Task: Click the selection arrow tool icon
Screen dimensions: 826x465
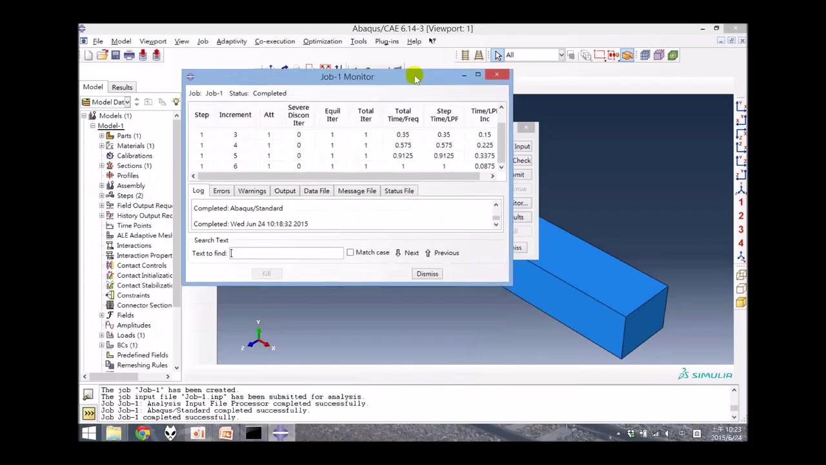Action: (x=498, y=56)
